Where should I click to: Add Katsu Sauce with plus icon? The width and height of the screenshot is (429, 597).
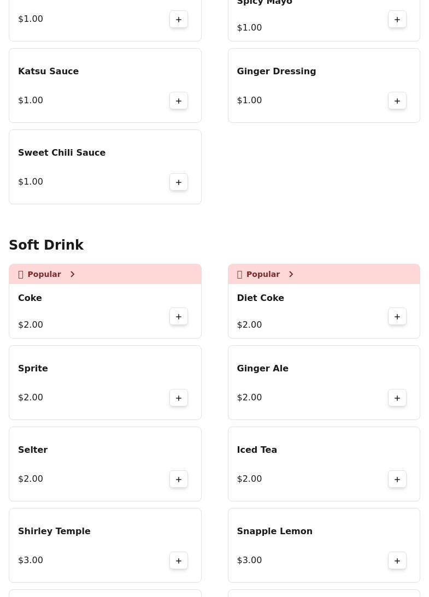(179, 101)
